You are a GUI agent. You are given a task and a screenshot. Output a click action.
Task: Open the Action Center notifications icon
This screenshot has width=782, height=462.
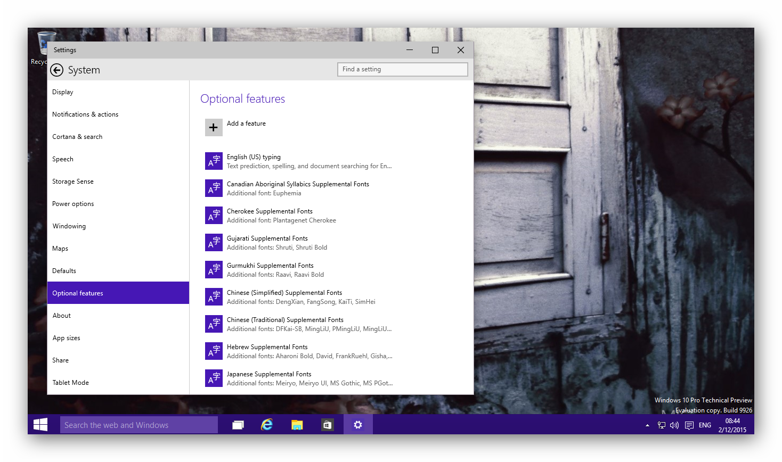[x=689, y=425]
